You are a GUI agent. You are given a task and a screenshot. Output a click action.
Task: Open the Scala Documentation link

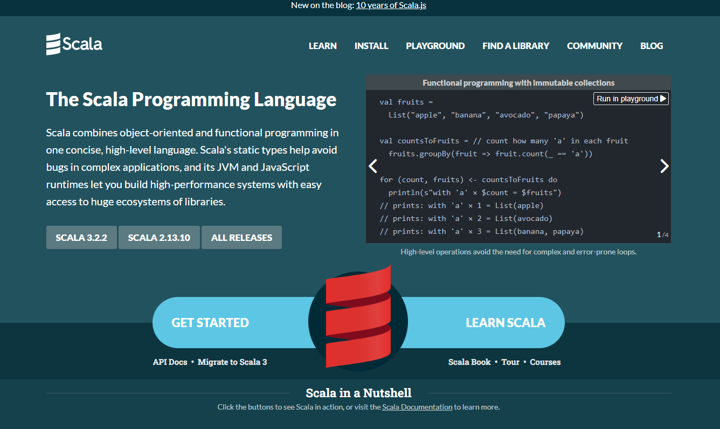(x=417, y=407)
